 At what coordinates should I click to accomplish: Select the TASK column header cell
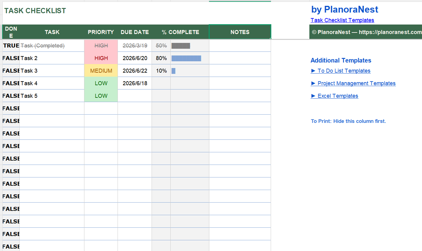[x=52, y=32]
